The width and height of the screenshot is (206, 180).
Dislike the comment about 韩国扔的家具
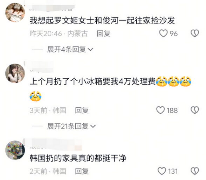pyautogui.click(x=195, y=171)
